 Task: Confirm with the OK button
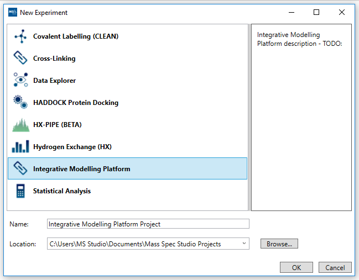(296, 267)
